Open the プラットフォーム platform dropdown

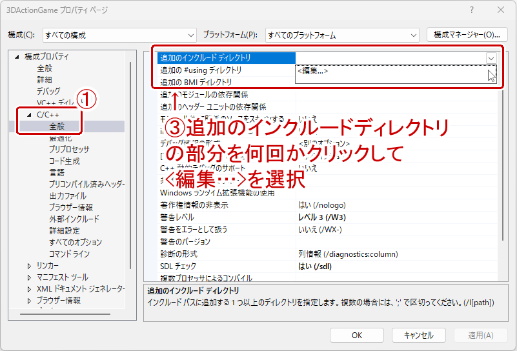pos(342,35)
